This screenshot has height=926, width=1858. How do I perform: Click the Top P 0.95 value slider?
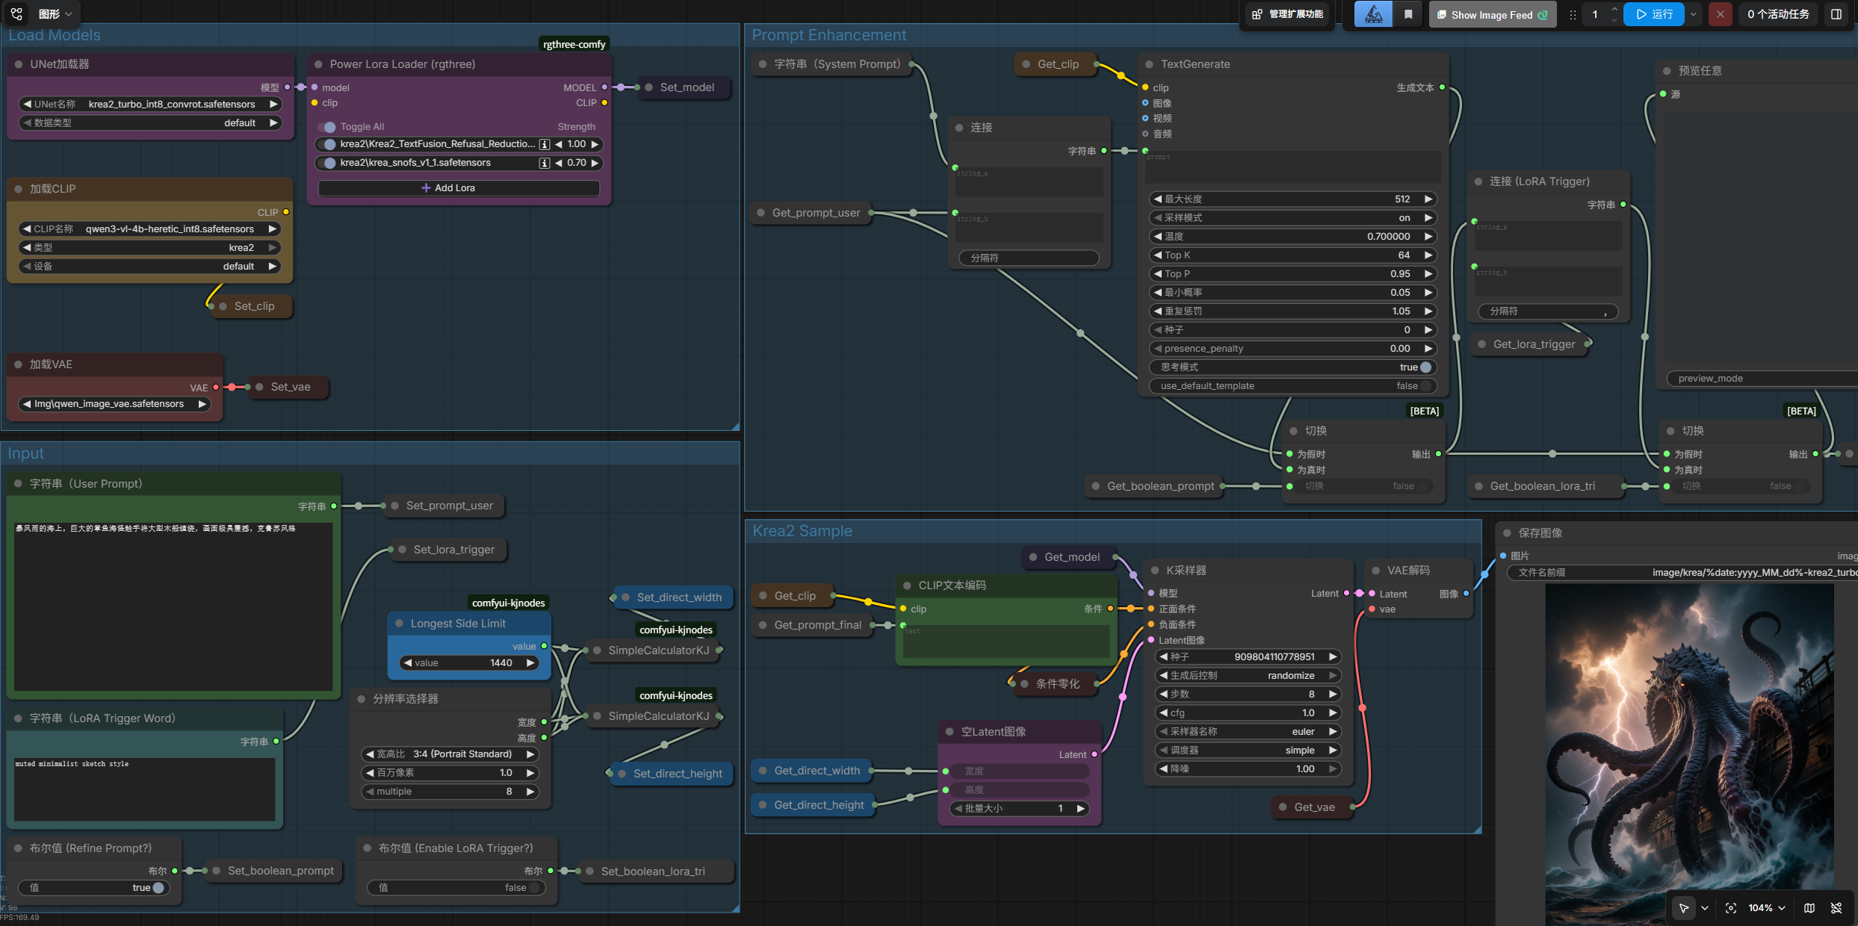click(1292, 274)
